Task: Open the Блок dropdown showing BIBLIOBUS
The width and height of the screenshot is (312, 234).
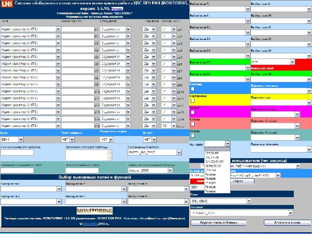Action: coord(221,201)
